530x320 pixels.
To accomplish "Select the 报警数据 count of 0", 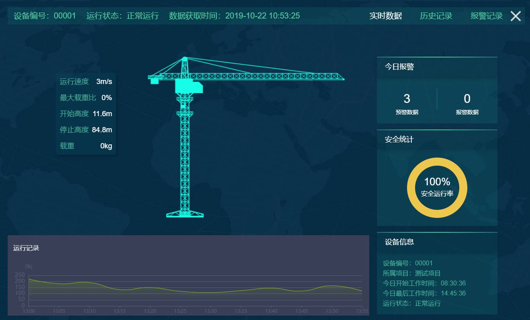I will coord(467,99).
